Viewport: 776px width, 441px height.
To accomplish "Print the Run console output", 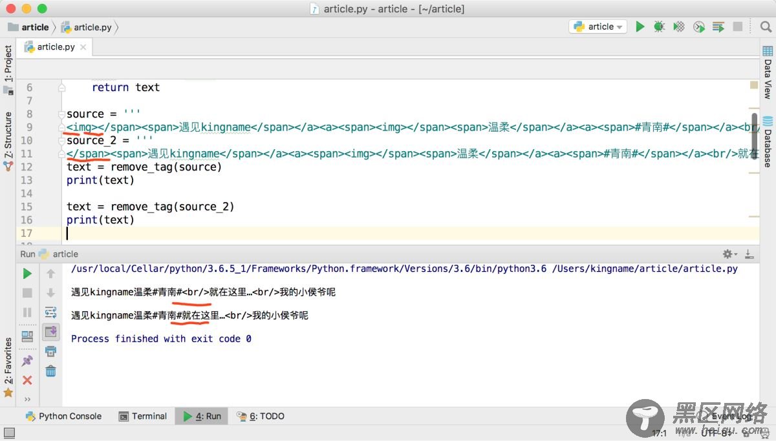I will pyautogui.click(x=50, y=351).
